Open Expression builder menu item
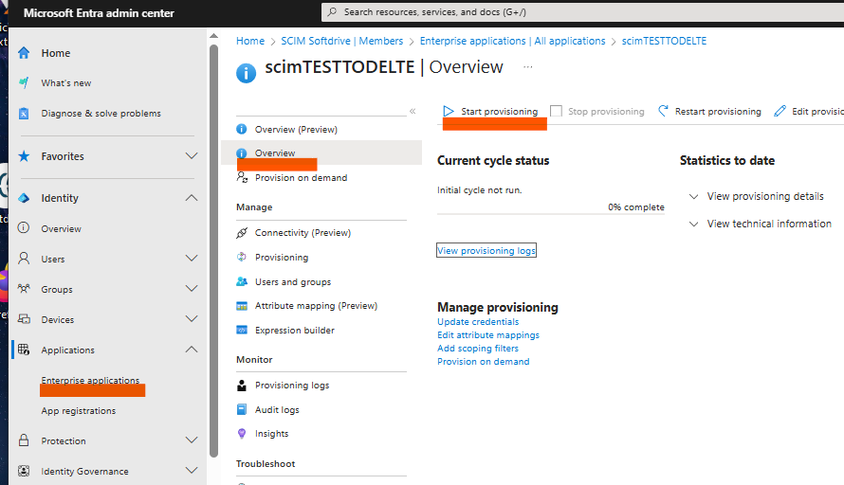The width and height of the screenshot is (844, 485). tap(294, 331)
